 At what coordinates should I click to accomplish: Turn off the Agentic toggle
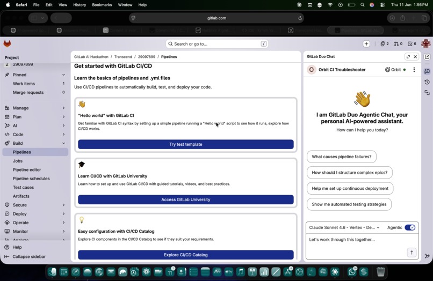point(410,227)
